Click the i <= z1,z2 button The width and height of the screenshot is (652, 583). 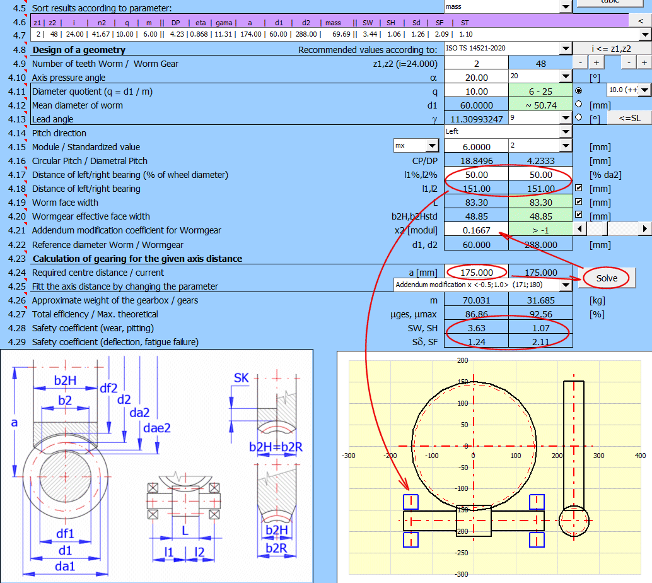click(612, 49)
